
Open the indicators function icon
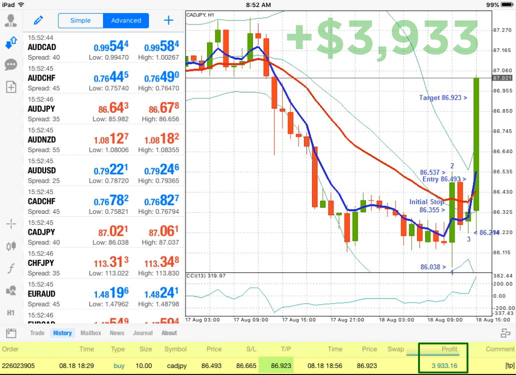click(x=11, y=268)
